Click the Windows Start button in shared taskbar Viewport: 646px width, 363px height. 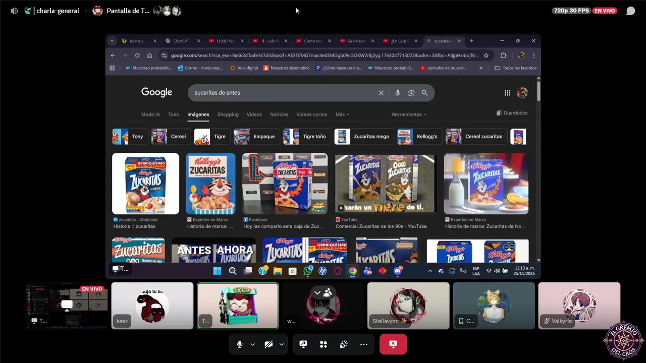(x=217, y=271)
